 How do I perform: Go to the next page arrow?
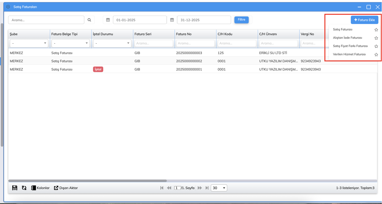pyautogui.click(x=200, y=188)
